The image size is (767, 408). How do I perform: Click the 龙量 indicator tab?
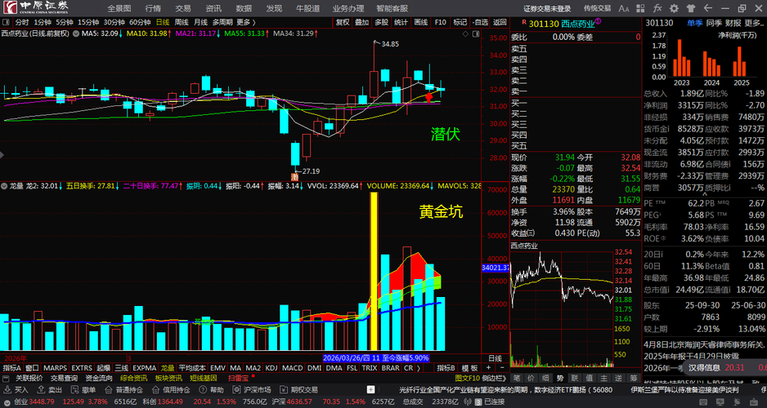[168, 367]
